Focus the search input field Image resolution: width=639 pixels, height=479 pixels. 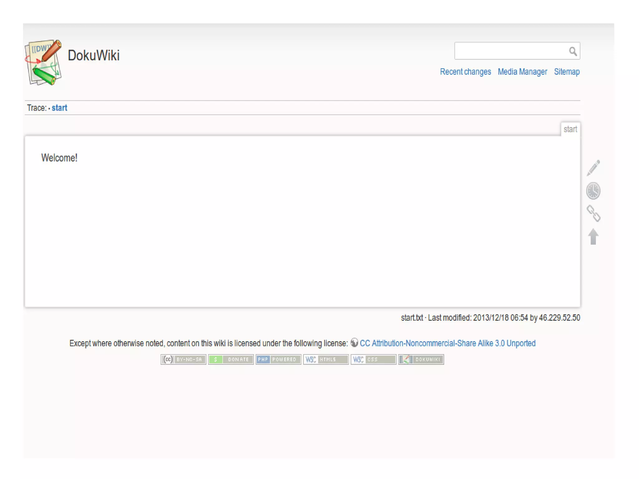[x=510, y=51]
